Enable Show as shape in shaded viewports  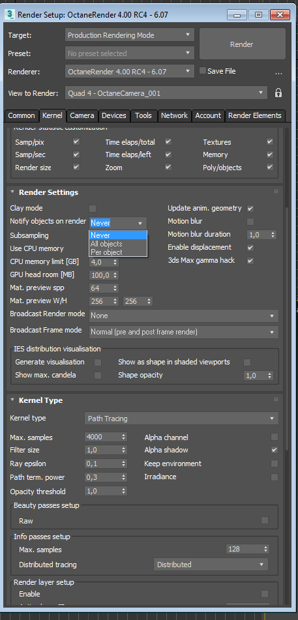pyautogui.click(x=247, y=362)
